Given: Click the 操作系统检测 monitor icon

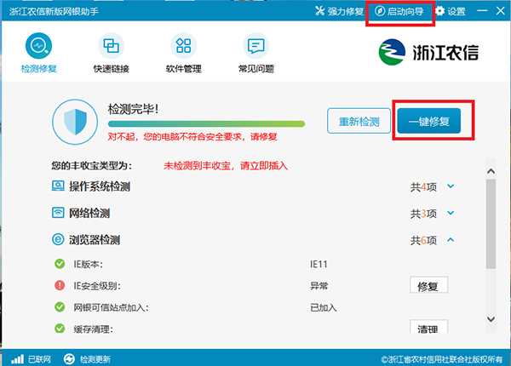Looking at the screenshot, I should point(58,186).
